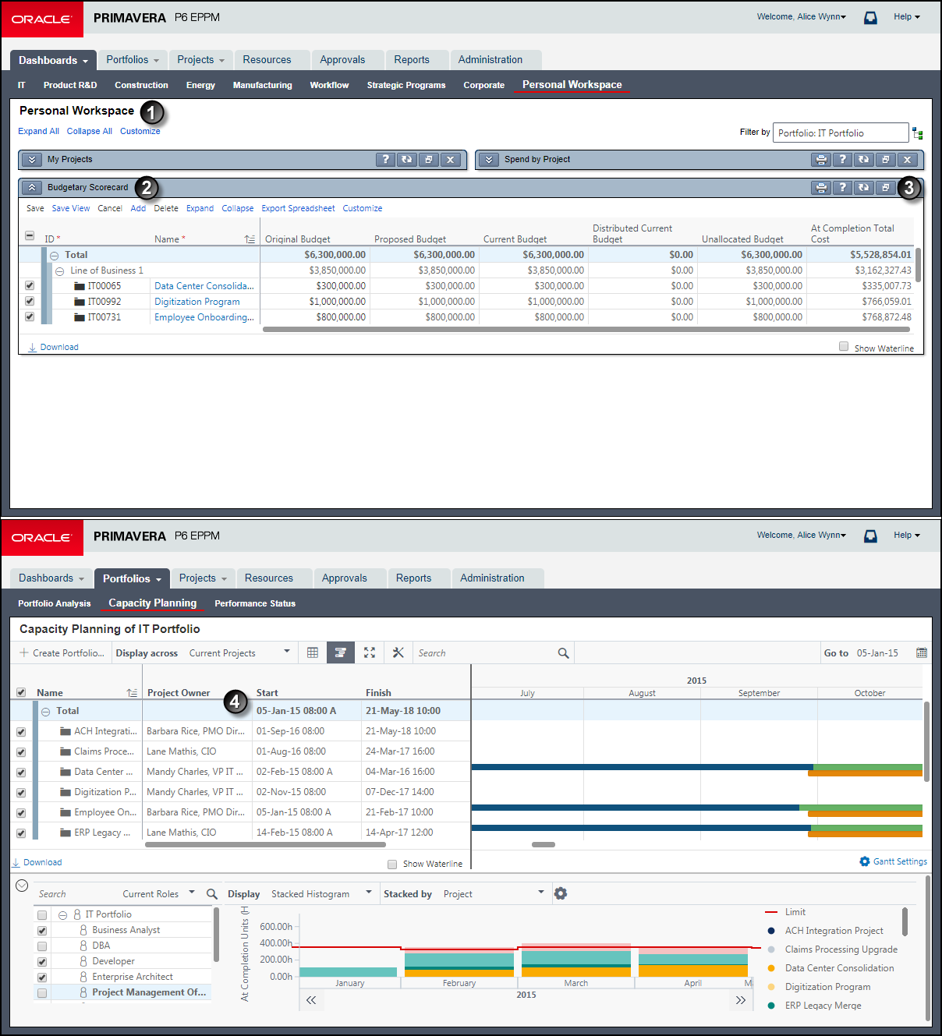Open the inbox tray icon in top screen header
This screenshot has height=1036, width=942.
click(870, 17)
